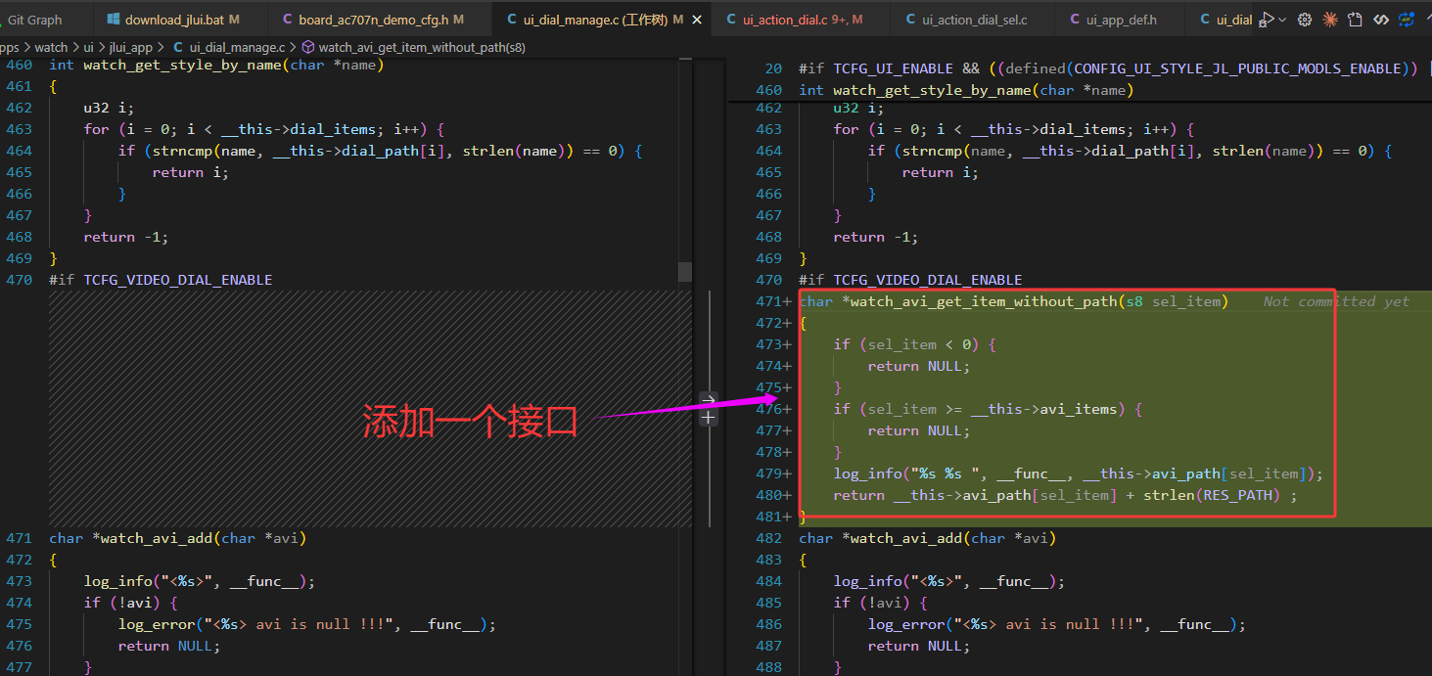The image size is (1432, 676).
Task: Click the Windows icon on download_jlui.bat tab
Action: [x=114, y=20]
